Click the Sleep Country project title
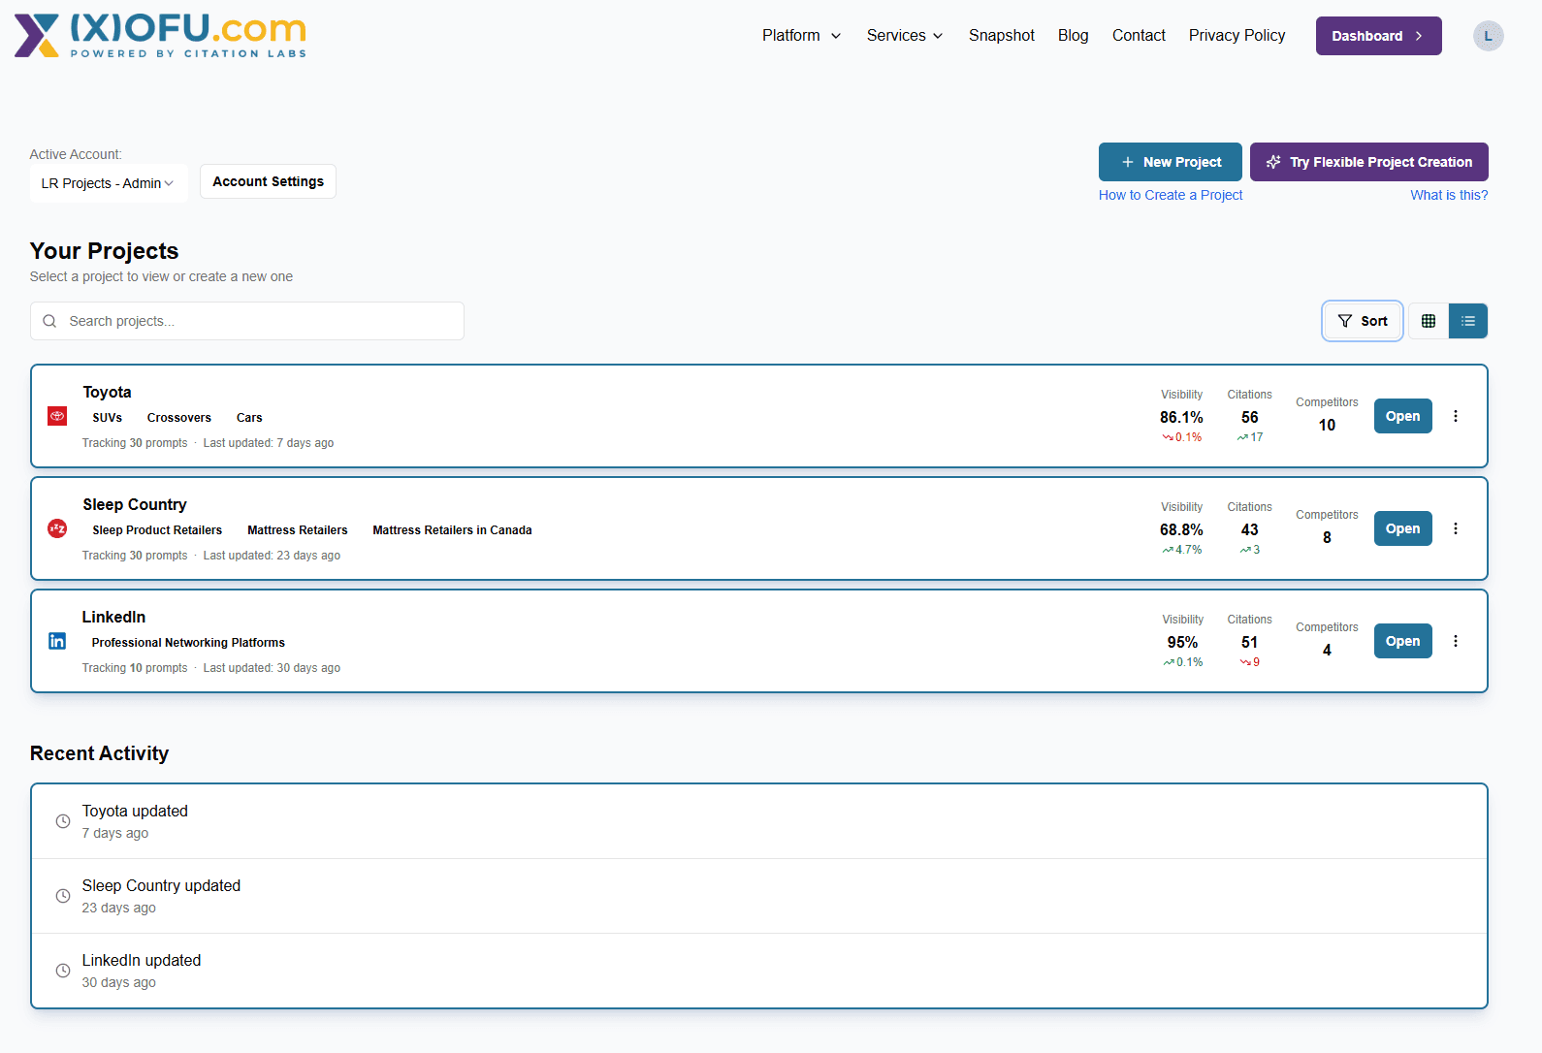 click(135, 504)
